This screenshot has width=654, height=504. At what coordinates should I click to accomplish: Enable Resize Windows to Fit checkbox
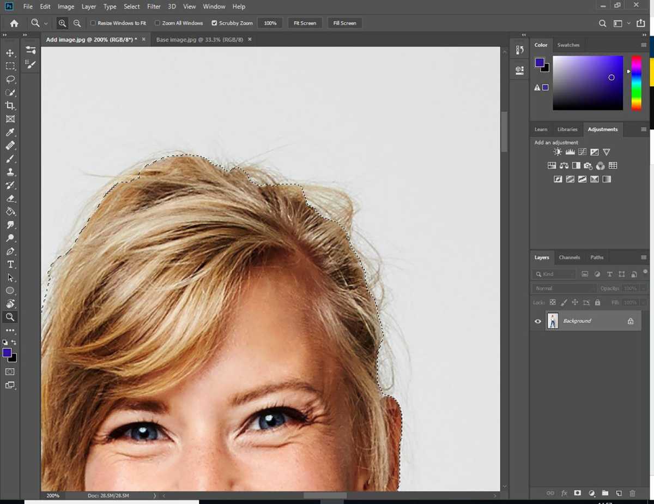(93, 23)
